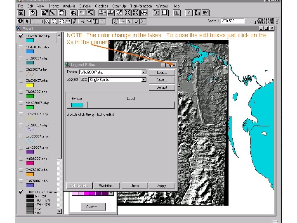Click the Scale input field
Image resolution: width=297 pixels, height=223 pixels.
[233, 21]
